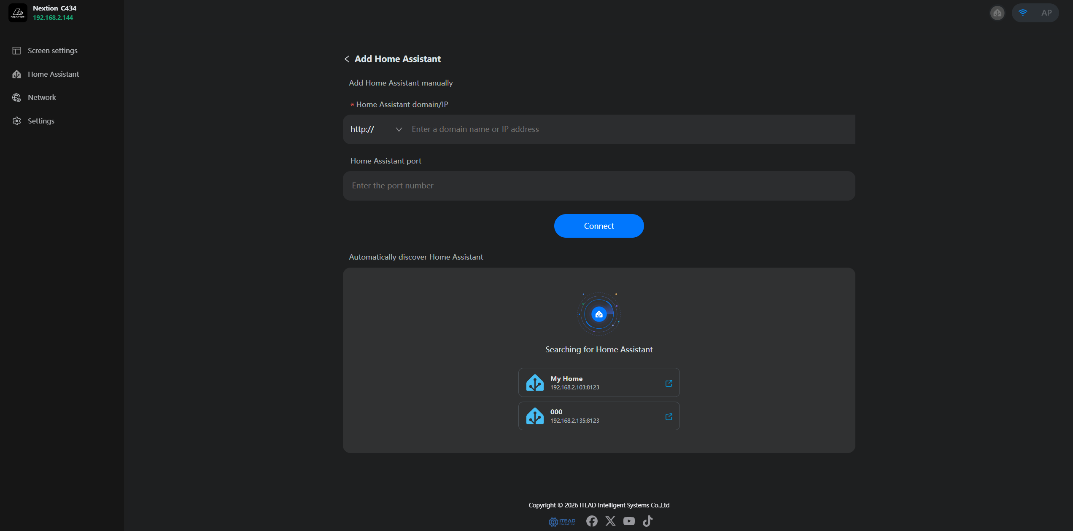Click the searching radar animation icon
The height and width of the screenshot is (531, 1073).
click(x=599, y=314)
